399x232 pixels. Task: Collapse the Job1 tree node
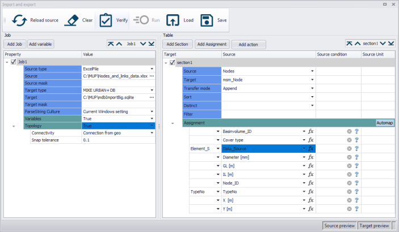[7, 62]
